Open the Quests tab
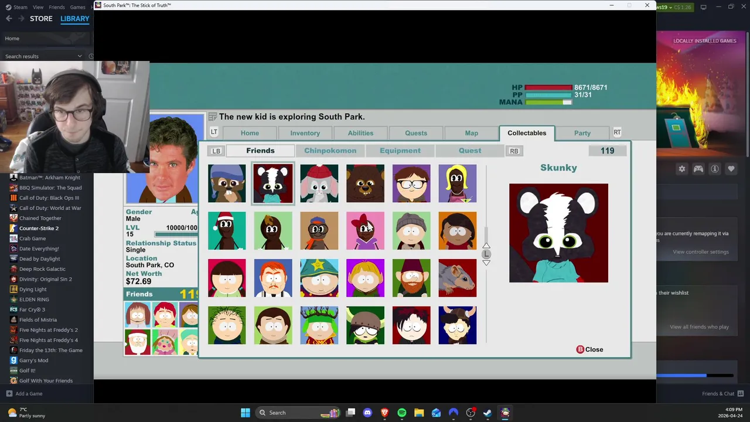 coord(416,133)
